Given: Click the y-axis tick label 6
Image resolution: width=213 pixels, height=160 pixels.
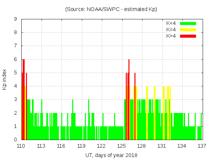Looking at the screenshot, I should tap(16, 59).
